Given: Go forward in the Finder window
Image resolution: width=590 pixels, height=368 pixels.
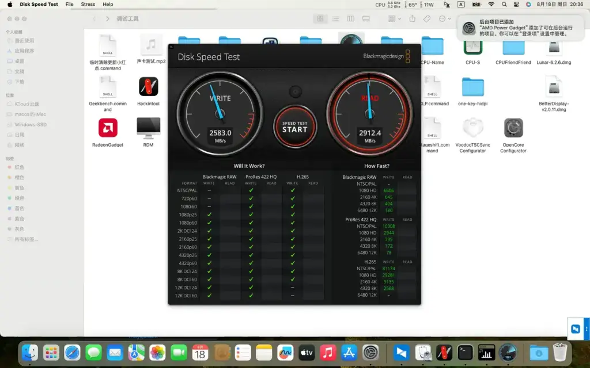Looking at the screenshot, I should coord(108,18).
